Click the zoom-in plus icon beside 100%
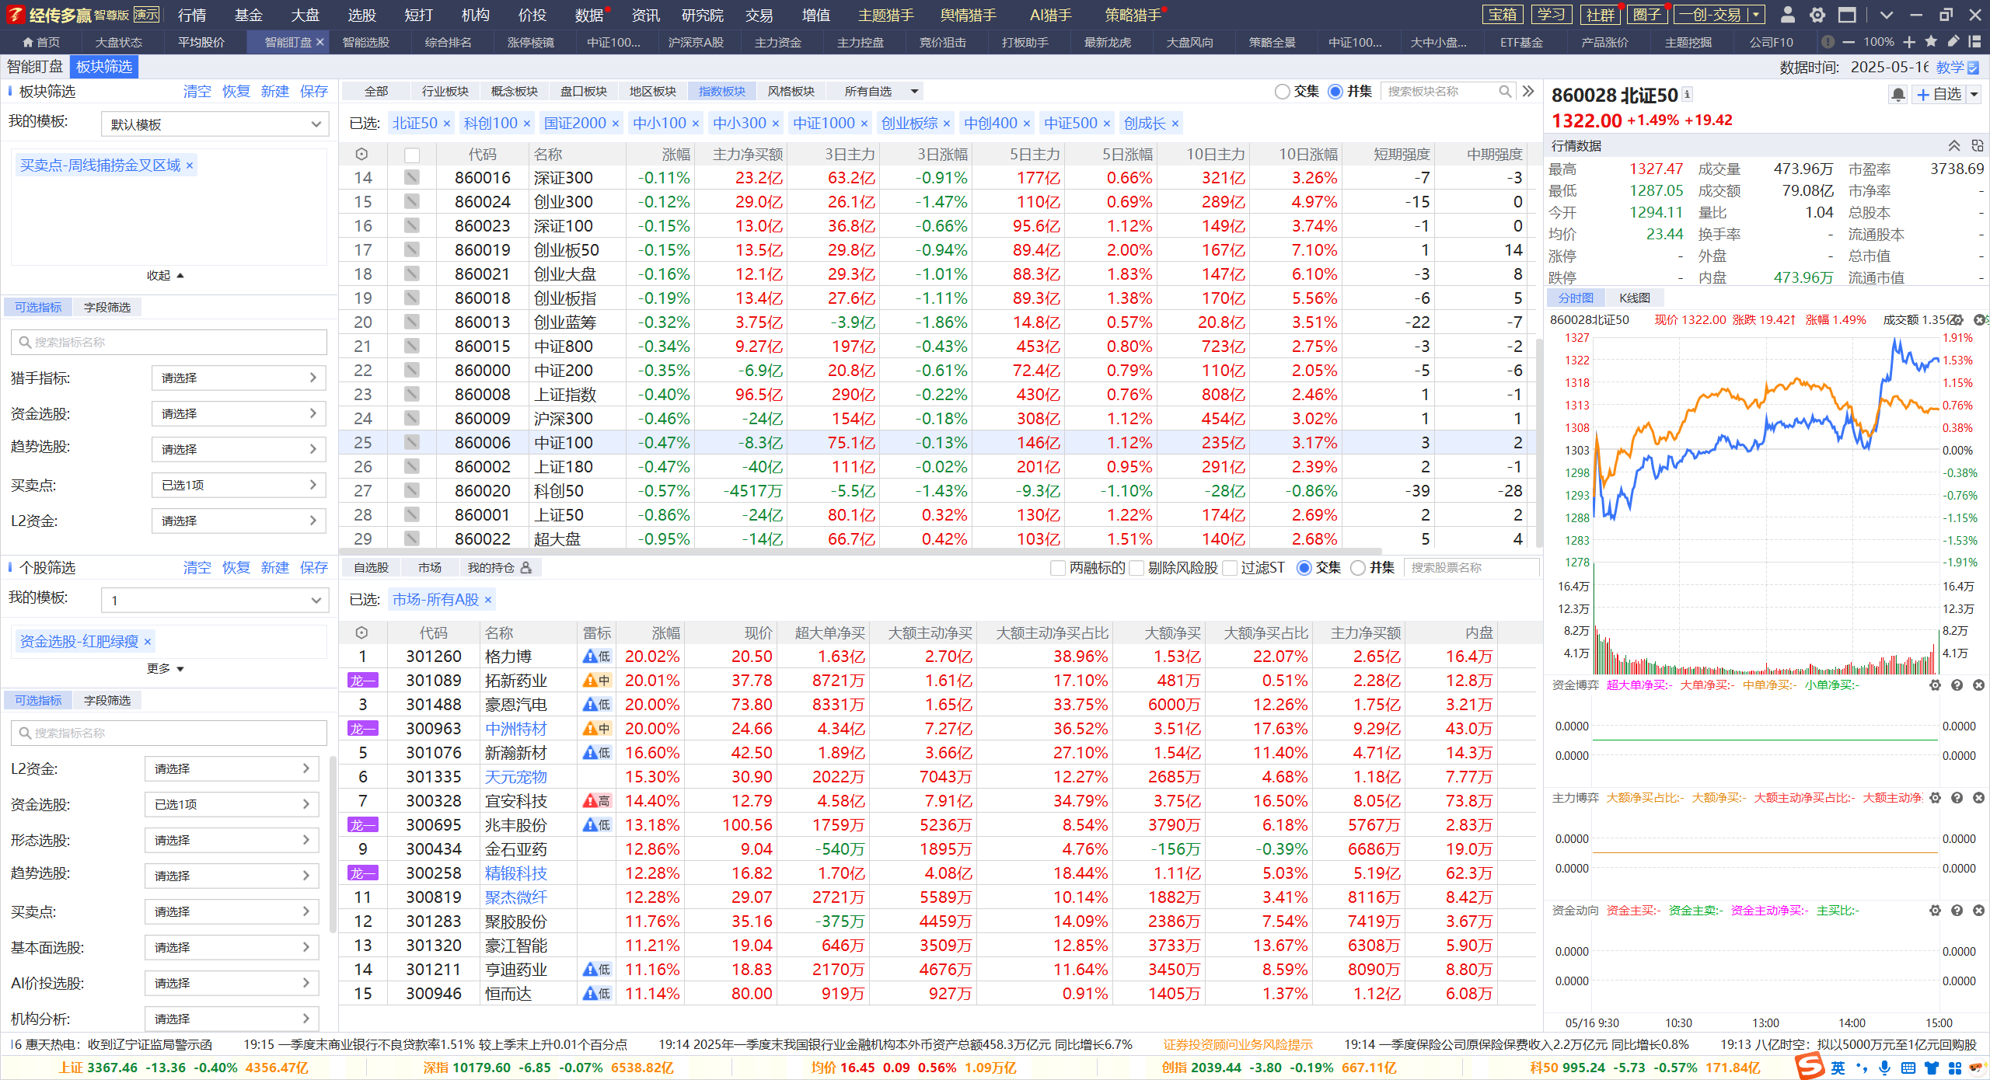The image size is (1990, 1080). tap(1909, 42)
